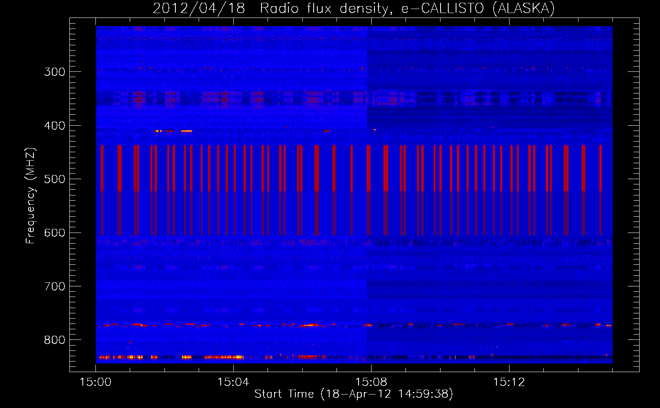Click the 'Frequency (MHZ)' y-axis label
The width and height of the screenshot is (660, 408).
(x=31, y=196)
